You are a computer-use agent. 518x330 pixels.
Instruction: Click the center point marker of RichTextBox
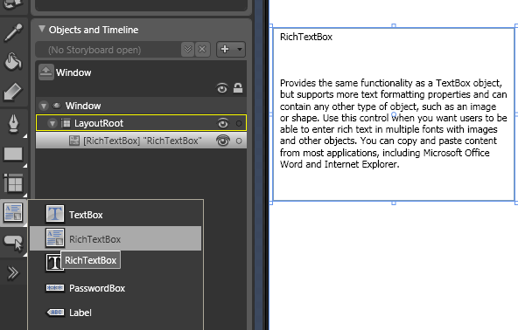click(394, 114)
